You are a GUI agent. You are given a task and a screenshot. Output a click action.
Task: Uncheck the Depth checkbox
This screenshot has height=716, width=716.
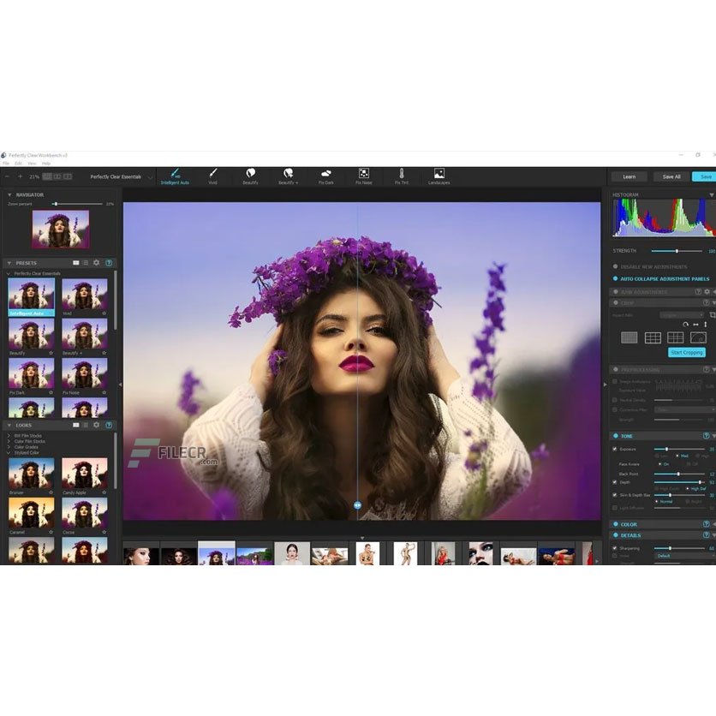[614, 482]
